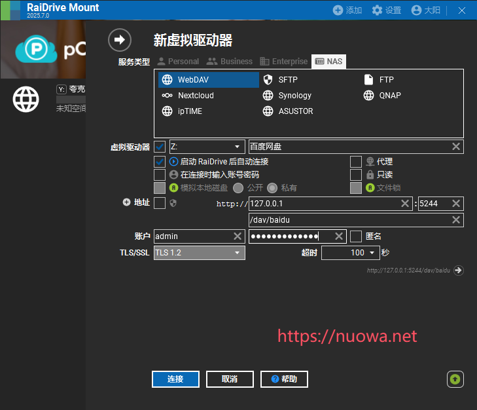The width and height of the screenshot is (477, 410).
Task: Select the WebDAV service type
Action: tap(208, 80)
